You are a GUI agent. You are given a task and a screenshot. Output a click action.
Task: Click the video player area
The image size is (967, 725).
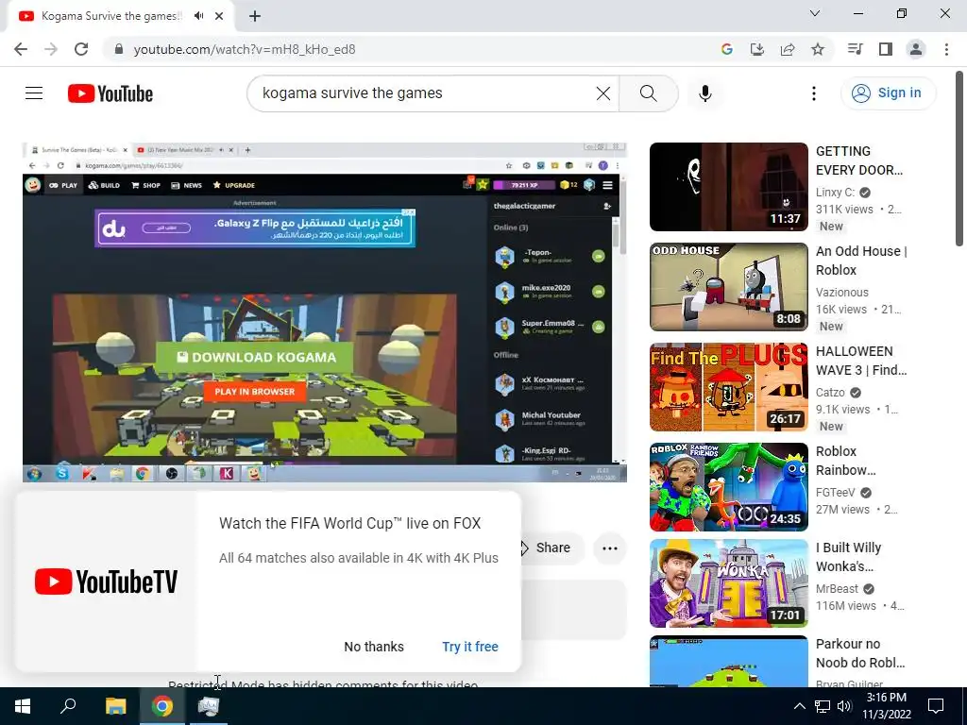click(325, 312)
